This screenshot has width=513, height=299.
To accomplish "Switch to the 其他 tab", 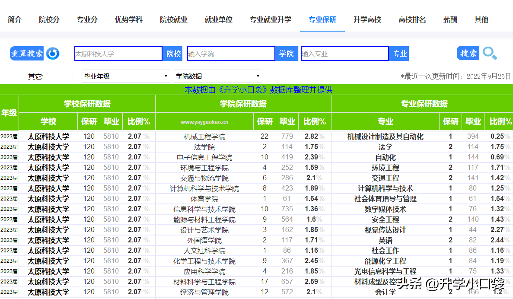I will 481,19.
